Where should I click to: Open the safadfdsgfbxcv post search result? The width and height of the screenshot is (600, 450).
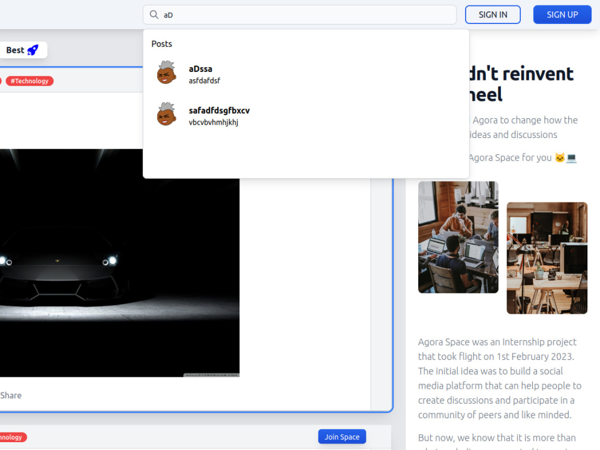[306, 115]
